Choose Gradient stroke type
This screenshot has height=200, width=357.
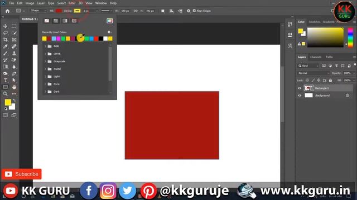tap(65, 21)
